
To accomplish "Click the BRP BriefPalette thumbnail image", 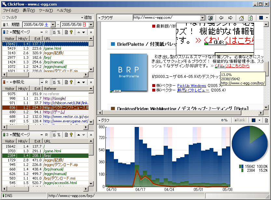I will (x=129, y=72).
